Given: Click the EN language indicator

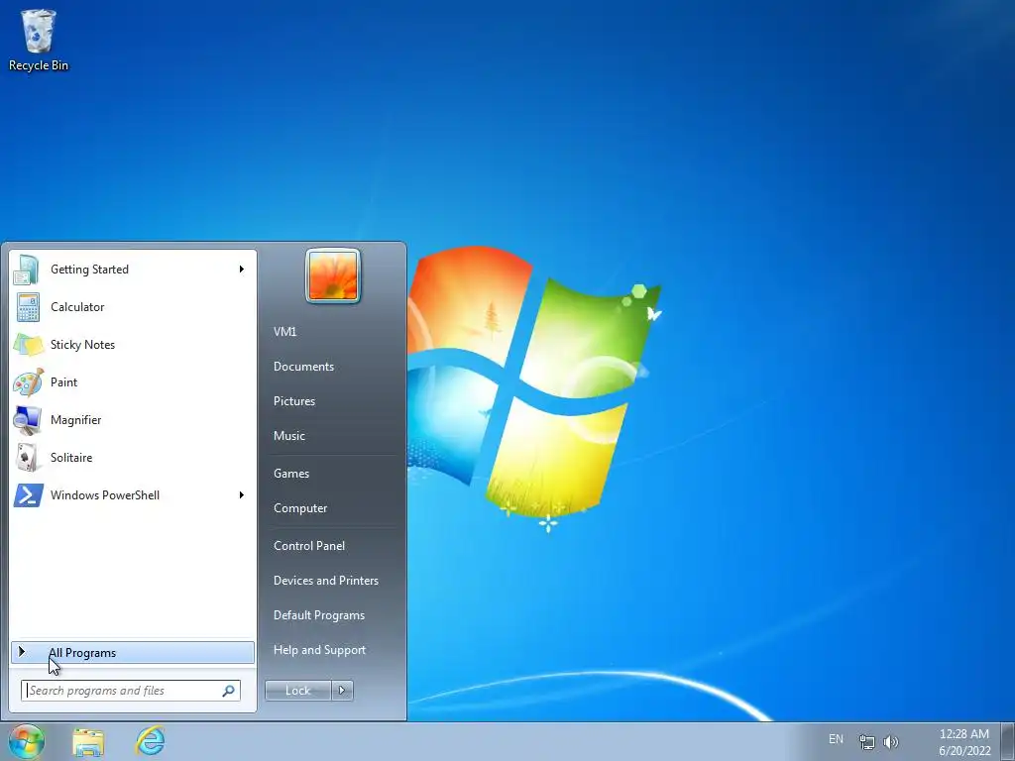Looking at the screenshot, I should pyautogui.click(x=836, y=738).
